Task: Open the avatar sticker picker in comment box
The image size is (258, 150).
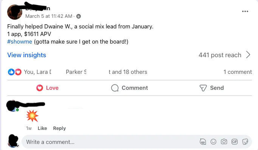Action: [x=203, y=142]
